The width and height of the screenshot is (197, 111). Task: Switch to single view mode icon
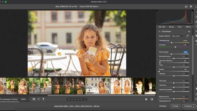point(146,99)
